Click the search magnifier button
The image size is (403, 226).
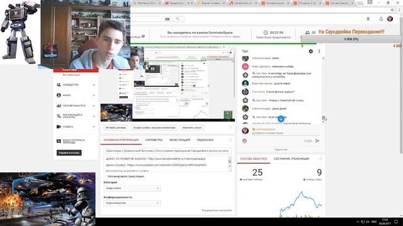(x=178, y=19)
